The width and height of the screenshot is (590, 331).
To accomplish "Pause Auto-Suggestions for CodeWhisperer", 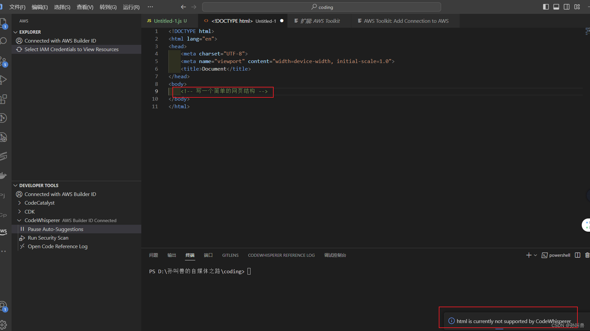I will 56,229.
